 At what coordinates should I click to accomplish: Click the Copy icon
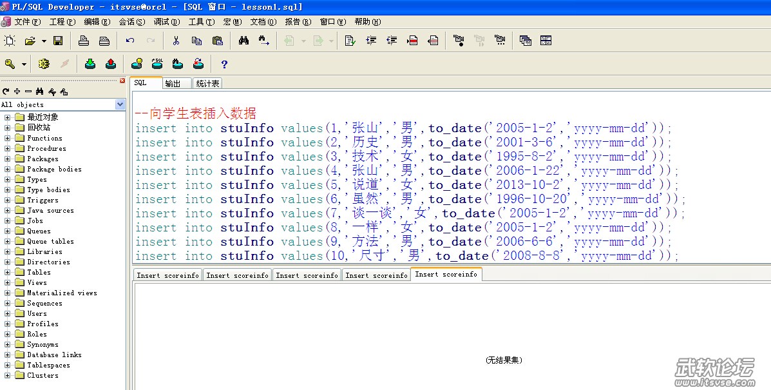coord(196,41)
